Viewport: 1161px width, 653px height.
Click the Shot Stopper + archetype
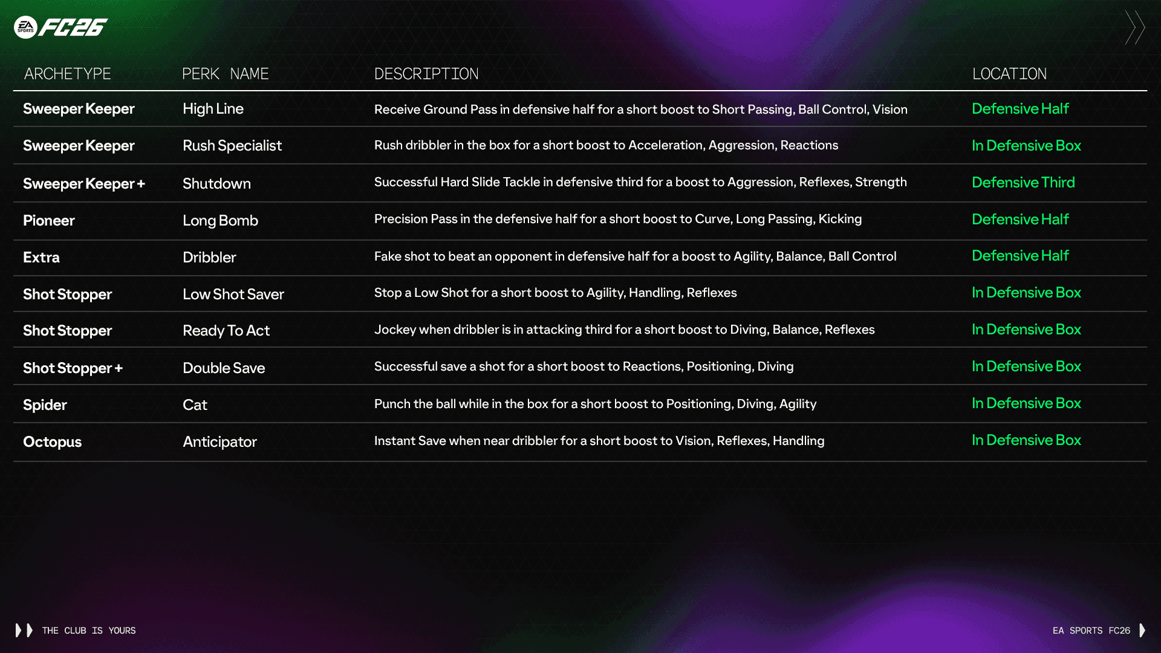tap(73, 368)
